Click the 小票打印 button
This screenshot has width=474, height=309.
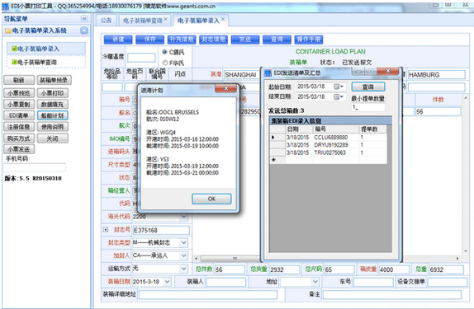click(53, 93)
